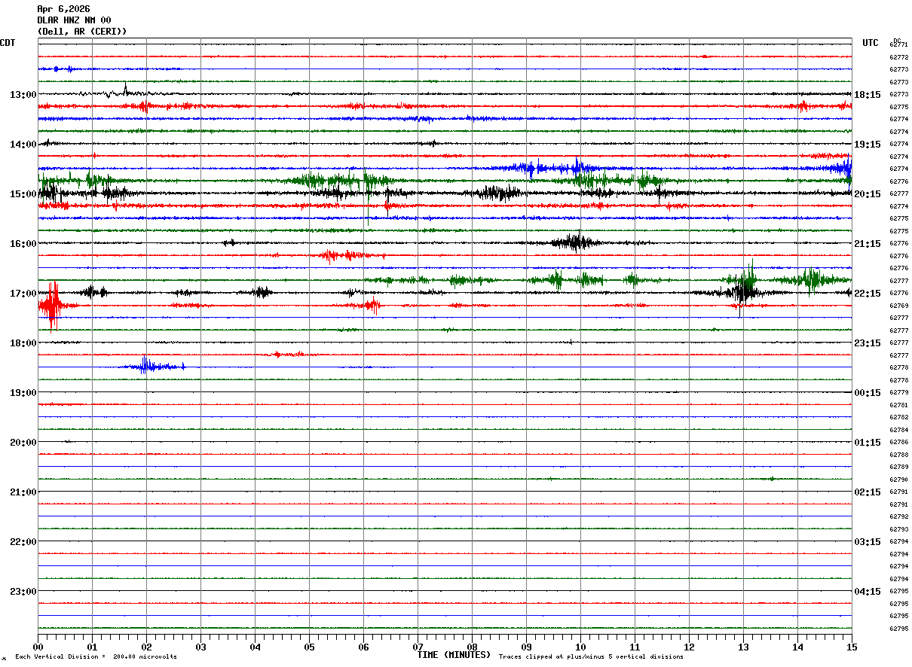Screen dimensions: 912x667
Task: Click the 21:15 UTC time label
Action: point(868,244)
